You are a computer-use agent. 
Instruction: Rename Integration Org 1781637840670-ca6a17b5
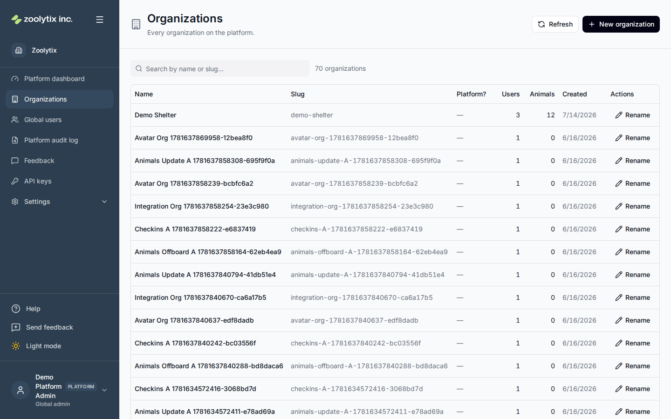632,297
